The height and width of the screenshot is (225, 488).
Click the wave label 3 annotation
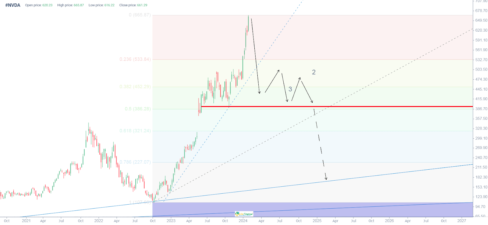[x=290, y=89]
